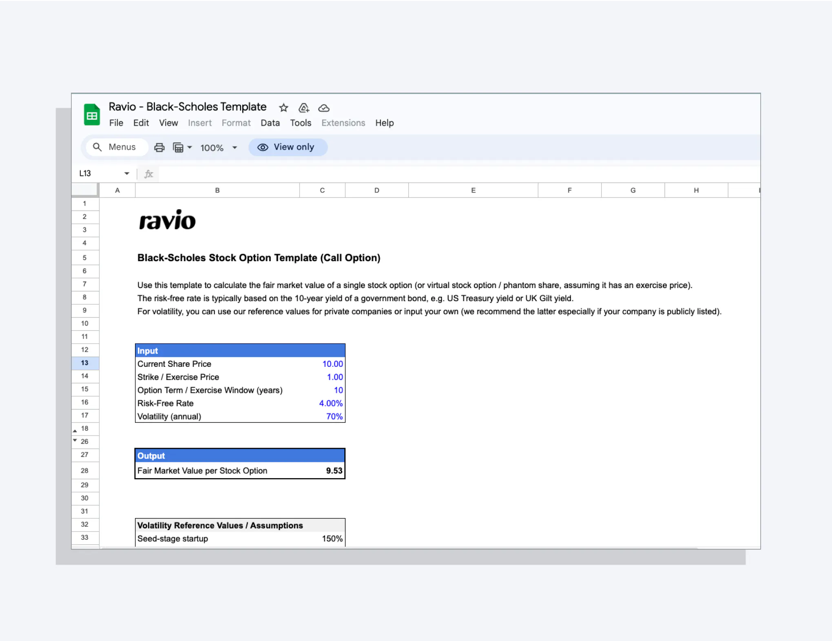Open the Google Sheets home icon
This screenshot has height=641, width=832.
pyautogui.click(x=92, y=114)
